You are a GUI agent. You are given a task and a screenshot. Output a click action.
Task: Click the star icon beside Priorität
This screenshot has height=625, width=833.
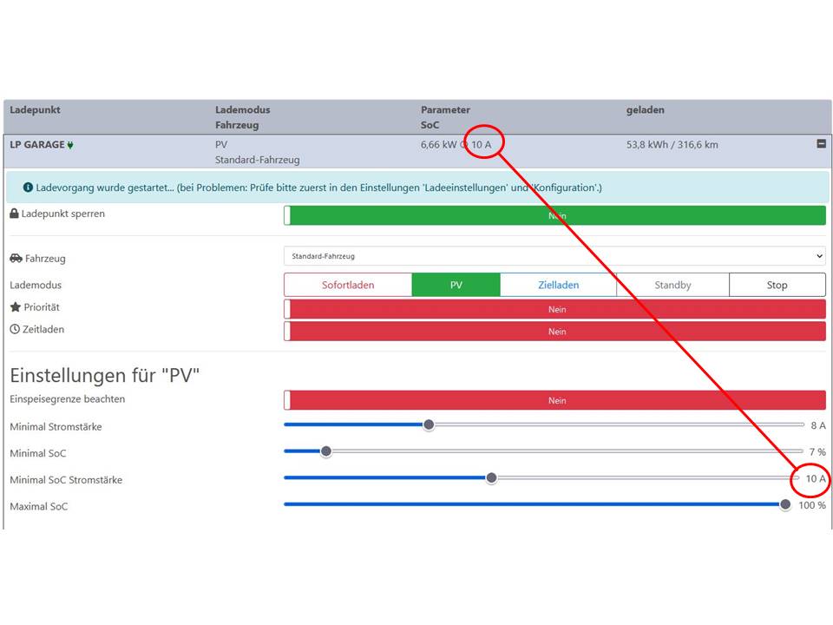coord(16,307)
